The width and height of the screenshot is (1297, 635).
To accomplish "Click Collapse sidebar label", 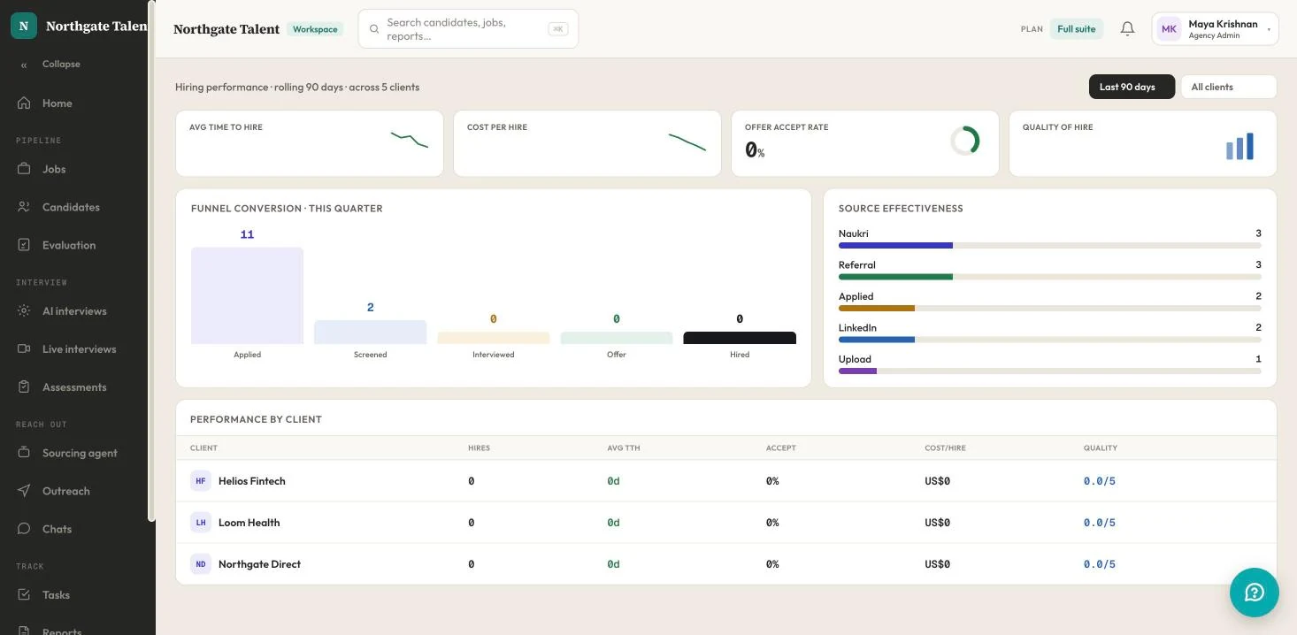I will (x=61, y=65).
